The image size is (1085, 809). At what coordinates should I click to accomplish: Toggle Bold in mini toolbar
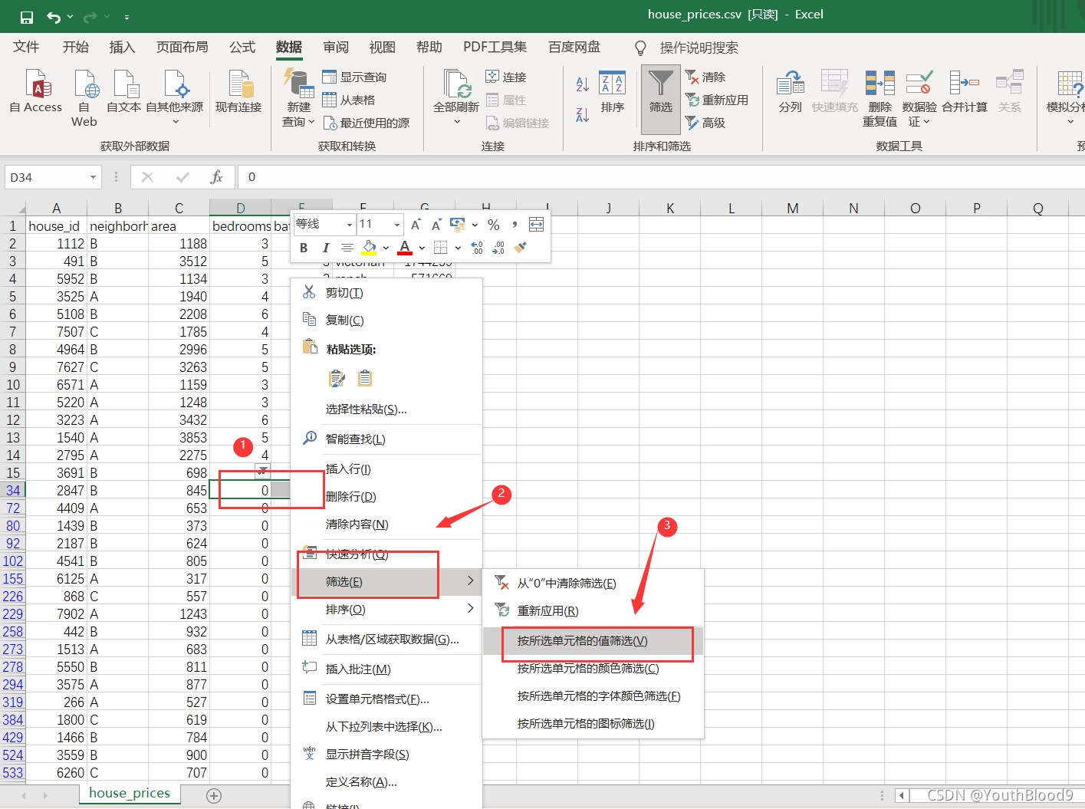click(304, 248)
